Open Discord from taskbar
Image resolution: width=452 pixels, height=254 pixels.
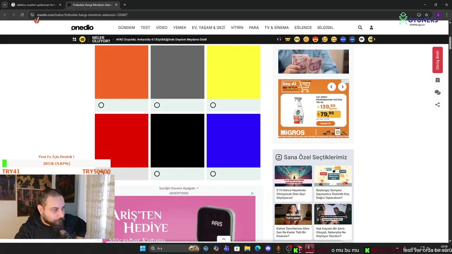268,248
